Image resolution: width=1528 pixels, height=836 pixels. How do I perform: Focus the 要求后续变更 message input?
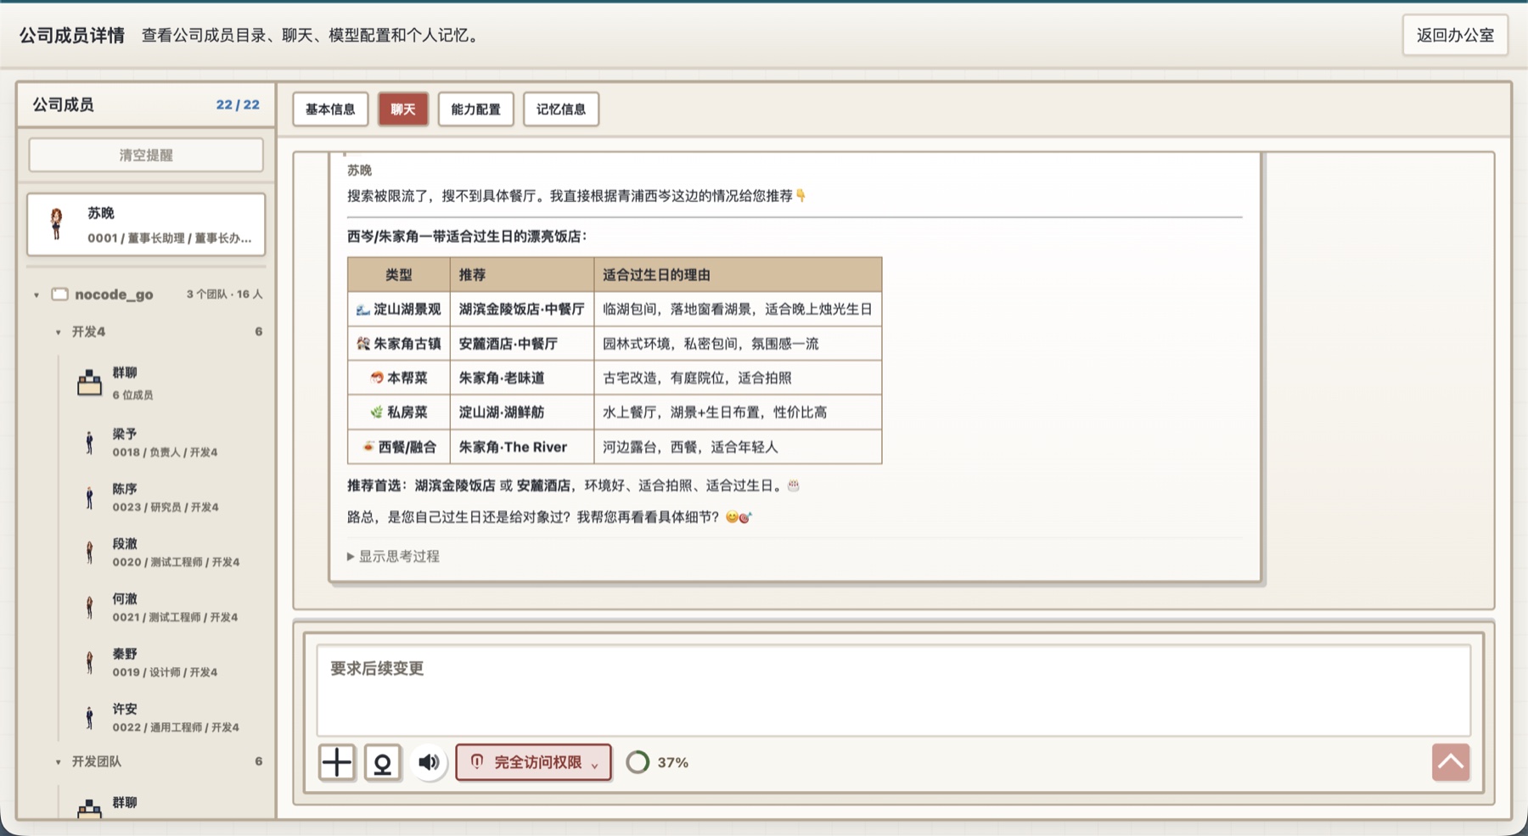pyautogui.click(x=893, y=691)
